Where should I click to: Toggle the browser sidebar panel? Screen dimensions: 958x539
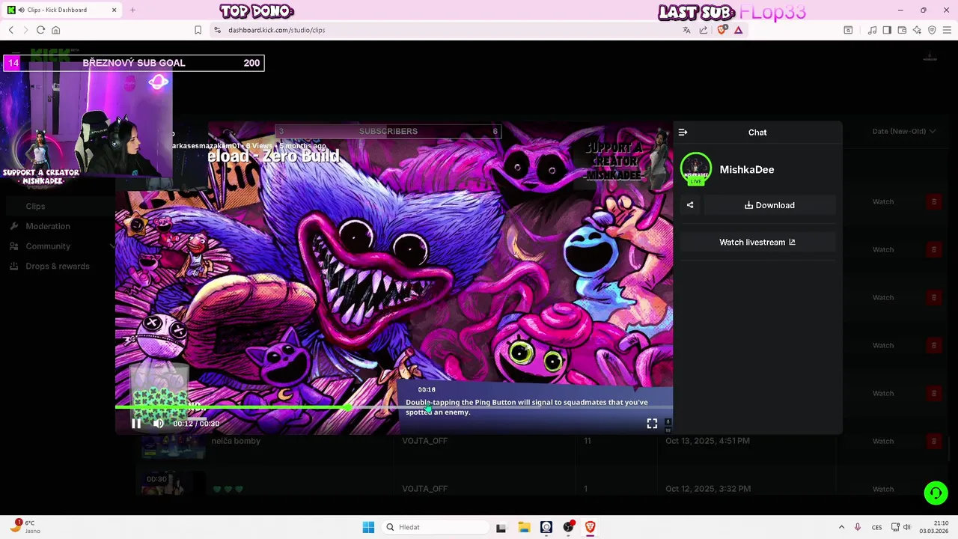click(x=887, y=30)
